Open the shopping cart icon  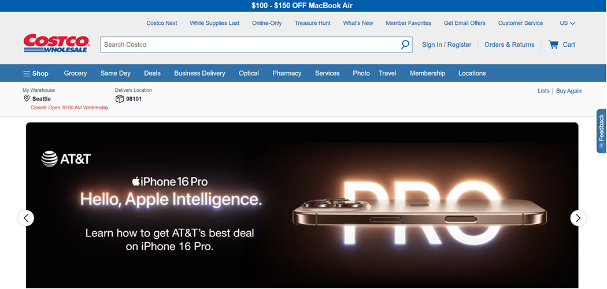coord(554,45)
